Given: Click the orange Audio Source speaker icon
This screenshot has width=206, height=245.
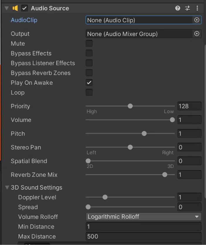Looking at the screenshot, I should [15, 8].
